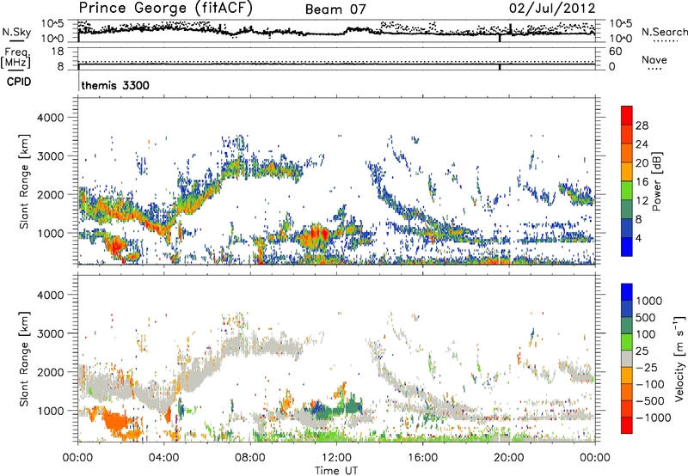Image resolution: width=688 pixels, height=476 pixels.
Task: Click the 'Velocity [m s-1]' colorbar title
Action: pyautogui.click(x=679, y=358)
